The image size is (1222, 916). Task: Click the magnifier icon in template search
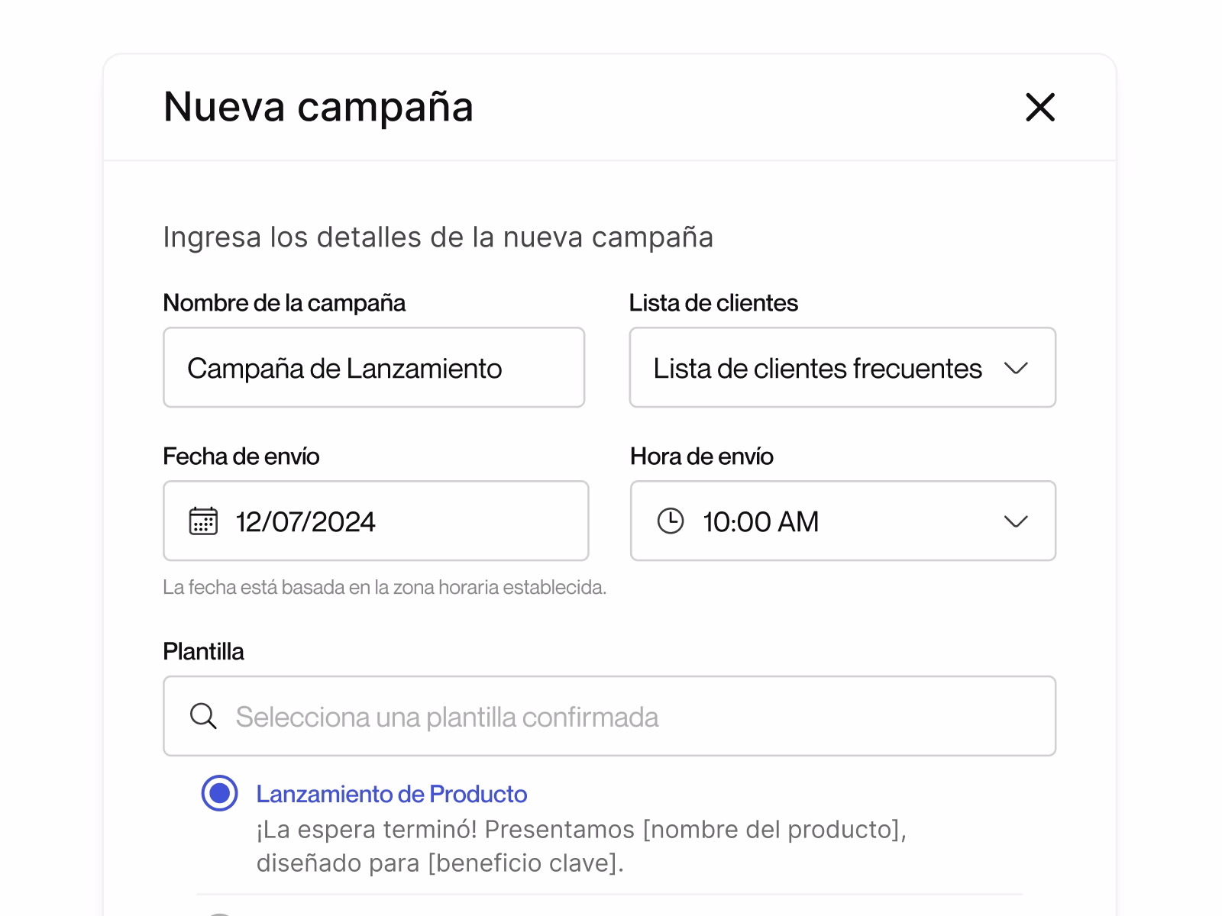pos(203,716)
